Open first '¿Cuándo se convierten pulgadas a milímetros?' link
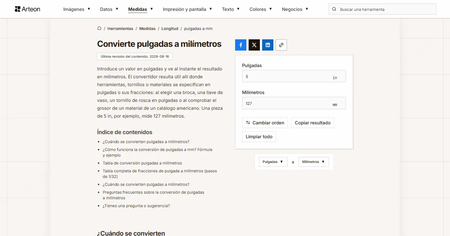This screenshot has width=450, height=236. pyautogui.click(x=146, y=142)
